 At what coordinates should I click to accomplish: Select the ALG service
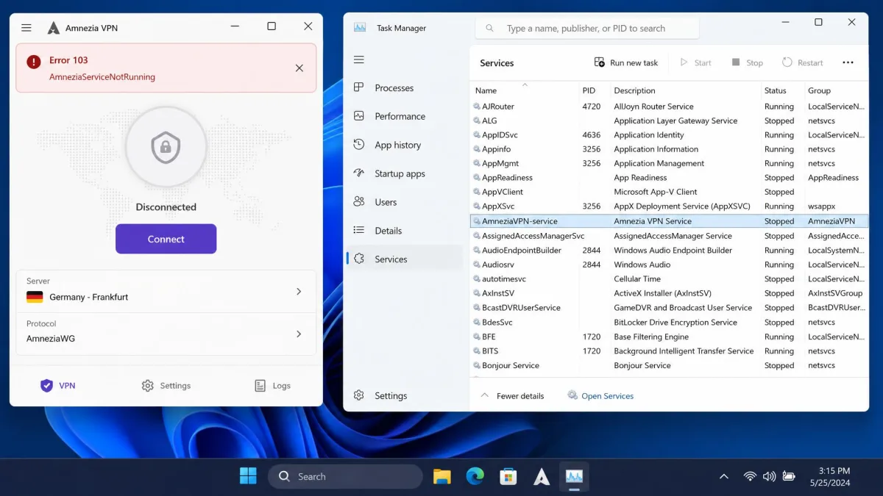tap(669, 121)
